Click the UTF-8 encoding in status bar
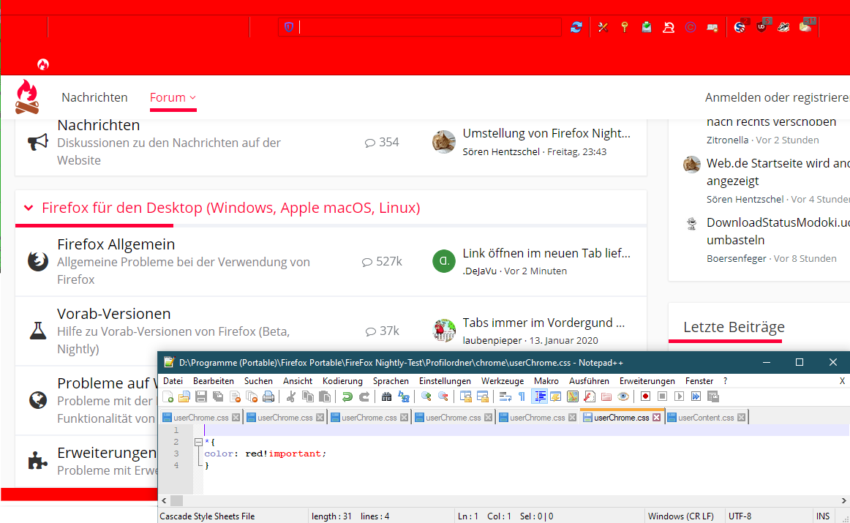 pos(740,516)
